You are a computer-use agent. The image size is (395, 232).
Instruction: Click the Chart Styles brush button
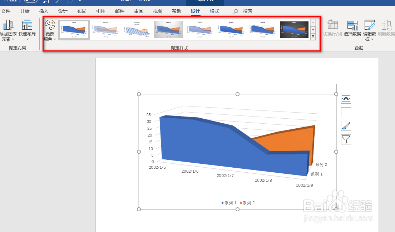[x=346, y=126]
